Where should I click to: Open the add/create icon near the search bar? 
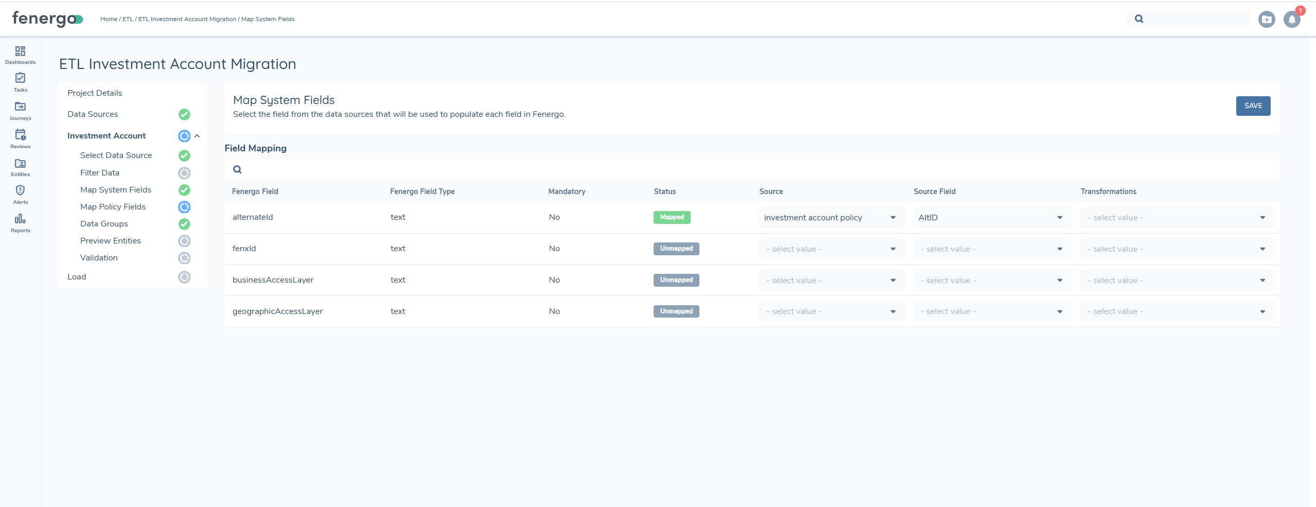1267,19
